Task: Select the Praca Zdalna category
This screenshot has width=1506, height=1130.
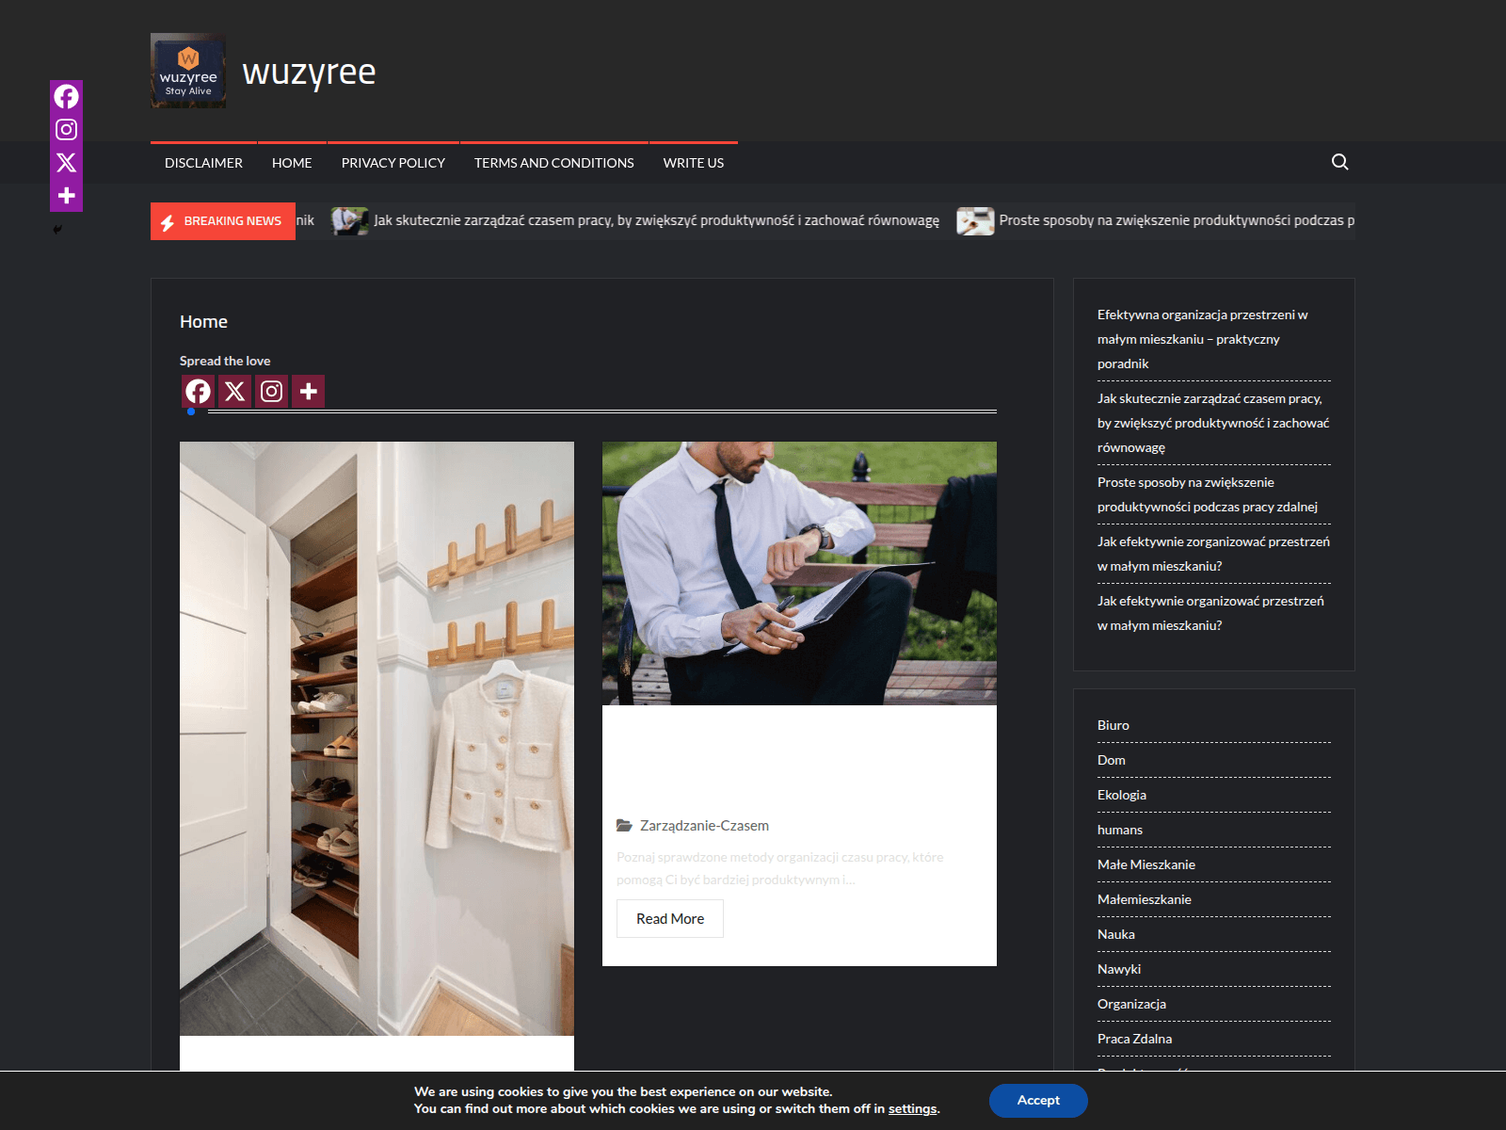Action: pos(1134,1039)
